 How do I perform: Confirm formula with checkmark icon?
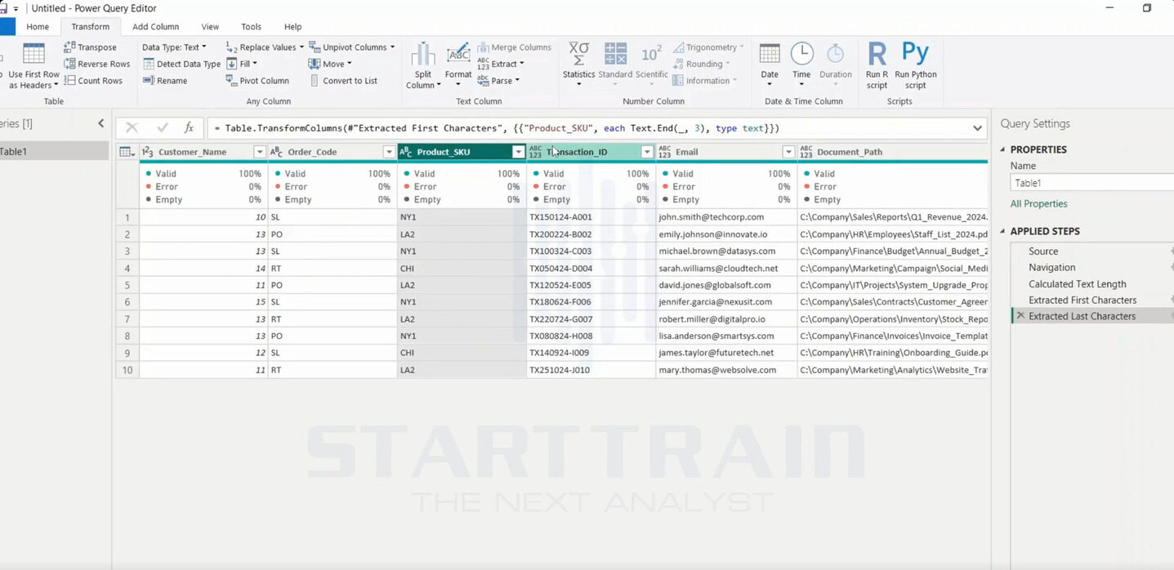click(x=162, y=127)
